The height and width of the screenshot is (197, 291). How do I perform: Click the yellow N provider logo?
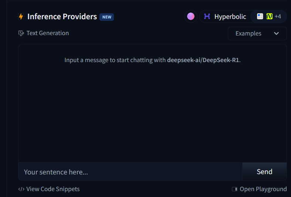tap(269, 16)
